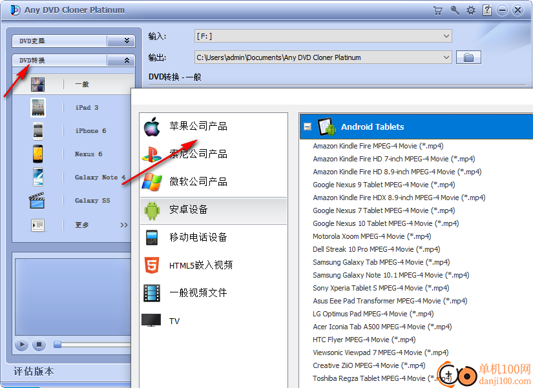Choose Amazon Kindle Fire HD 8.9-inch profile
533x388 pixels.
pyautogui.click(x=397, y=172)
